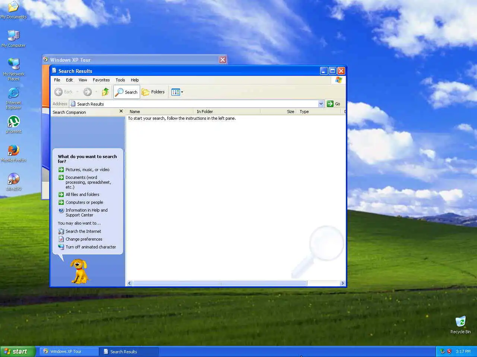Sort by Name column header
The image size is (477, 357).
coord(159,112)
